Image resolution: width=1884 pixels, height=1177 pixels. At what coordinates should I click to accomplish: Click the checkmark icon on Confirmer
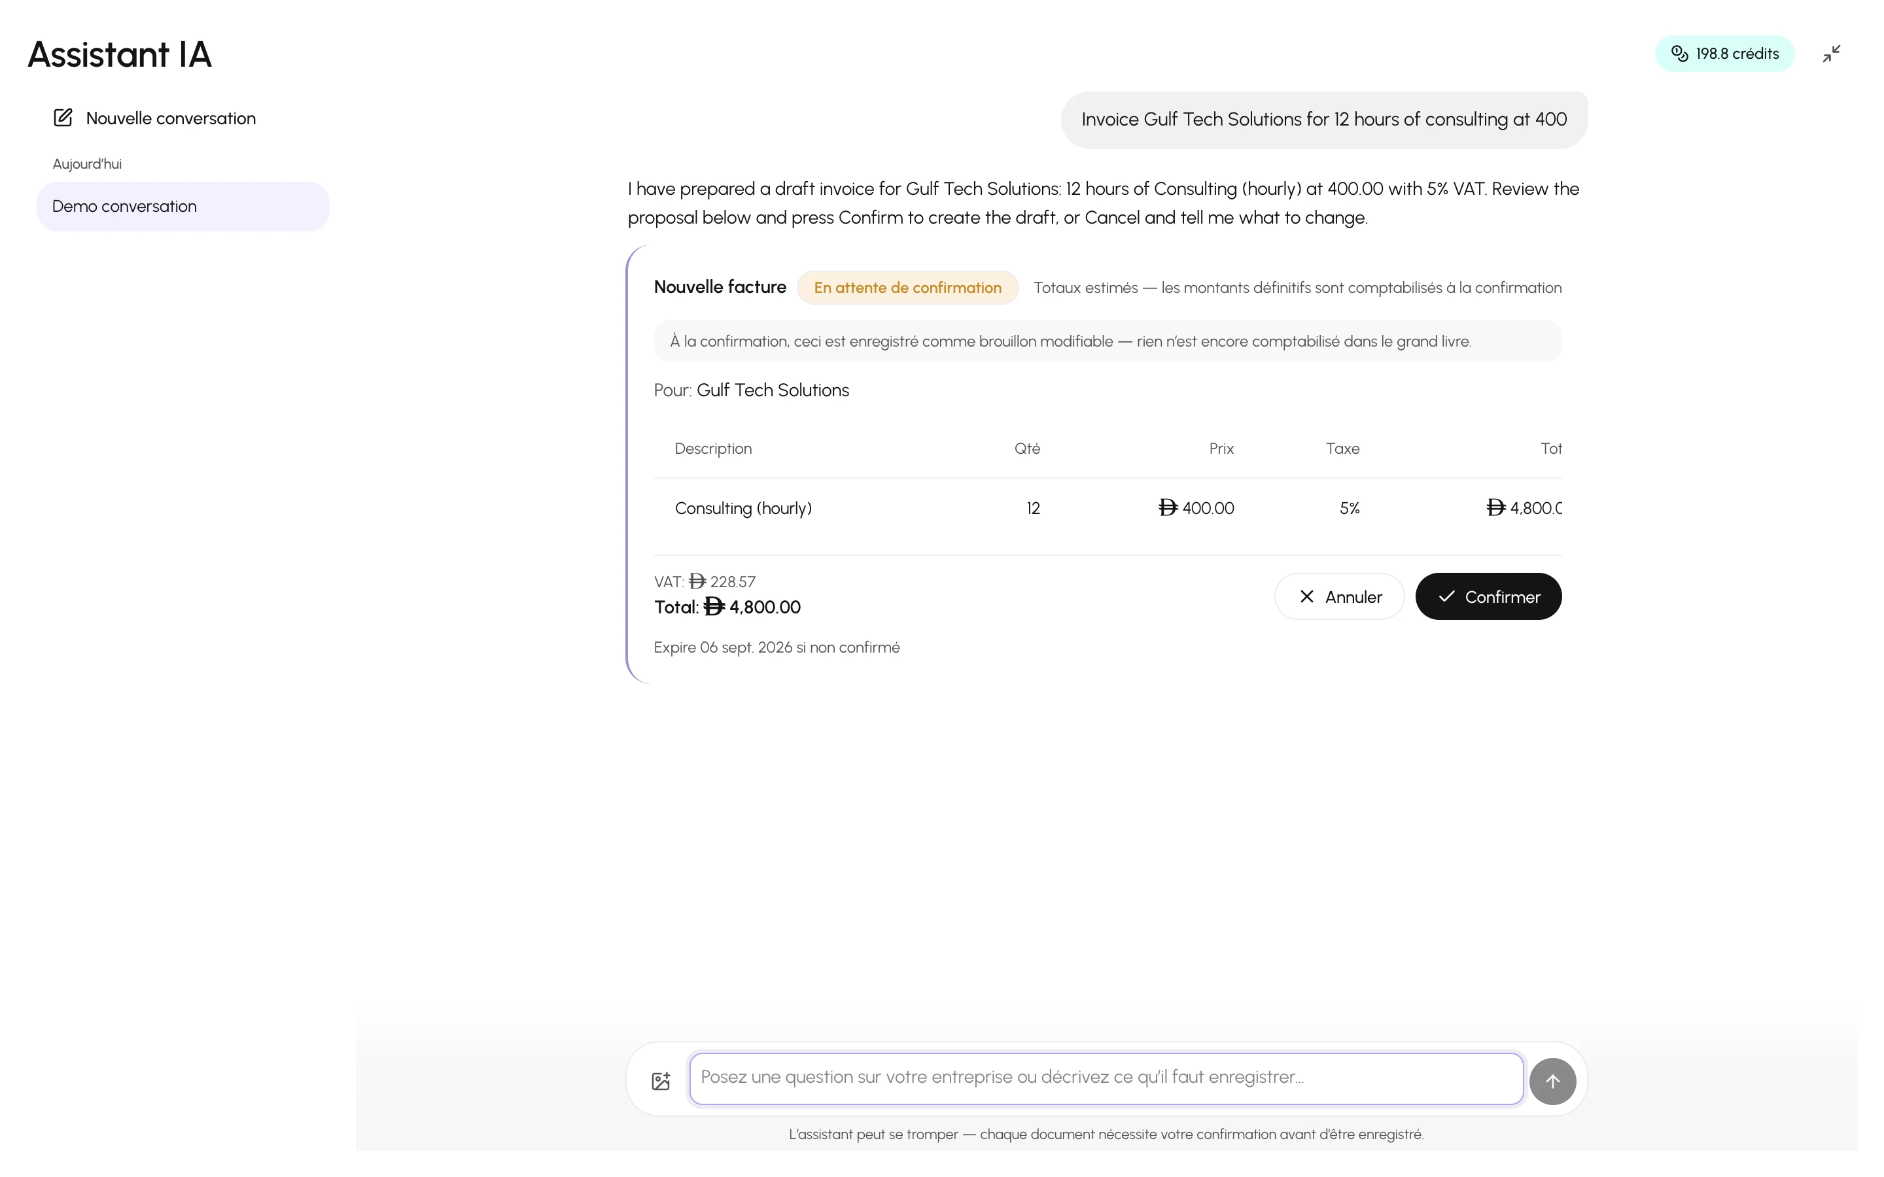1446,596
